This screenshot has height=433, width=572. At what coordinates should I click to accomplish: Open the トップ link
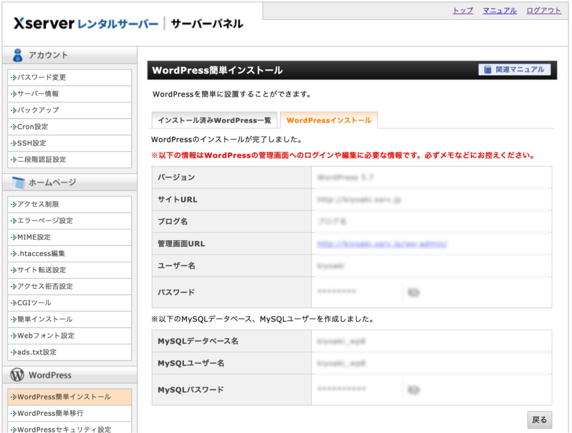click(463, 11)
